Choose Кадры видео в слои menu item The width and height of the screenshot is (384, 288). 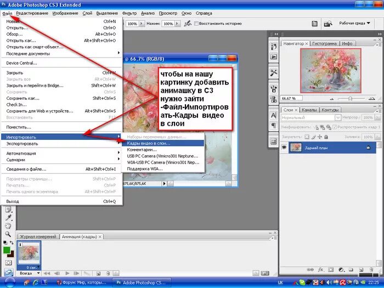(x=163, y=143)
